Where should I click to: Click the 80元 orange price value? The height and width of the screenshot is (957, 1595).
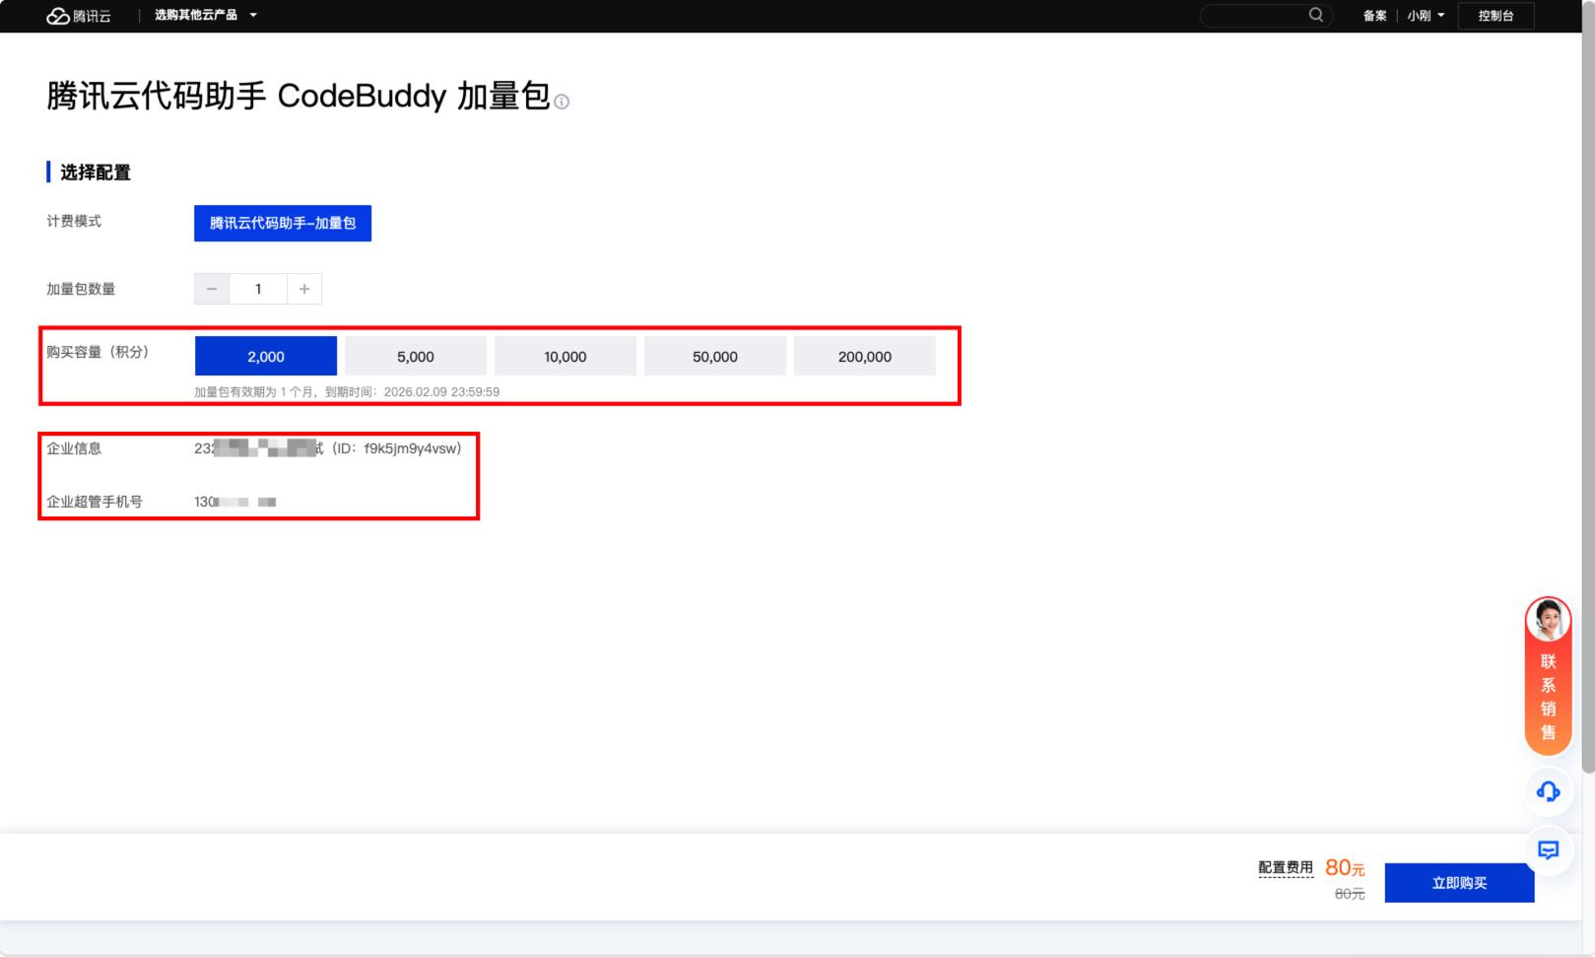click(1345, 867)
